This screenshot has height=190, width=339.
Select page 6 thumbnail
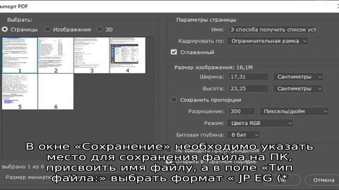pos(56,91)
